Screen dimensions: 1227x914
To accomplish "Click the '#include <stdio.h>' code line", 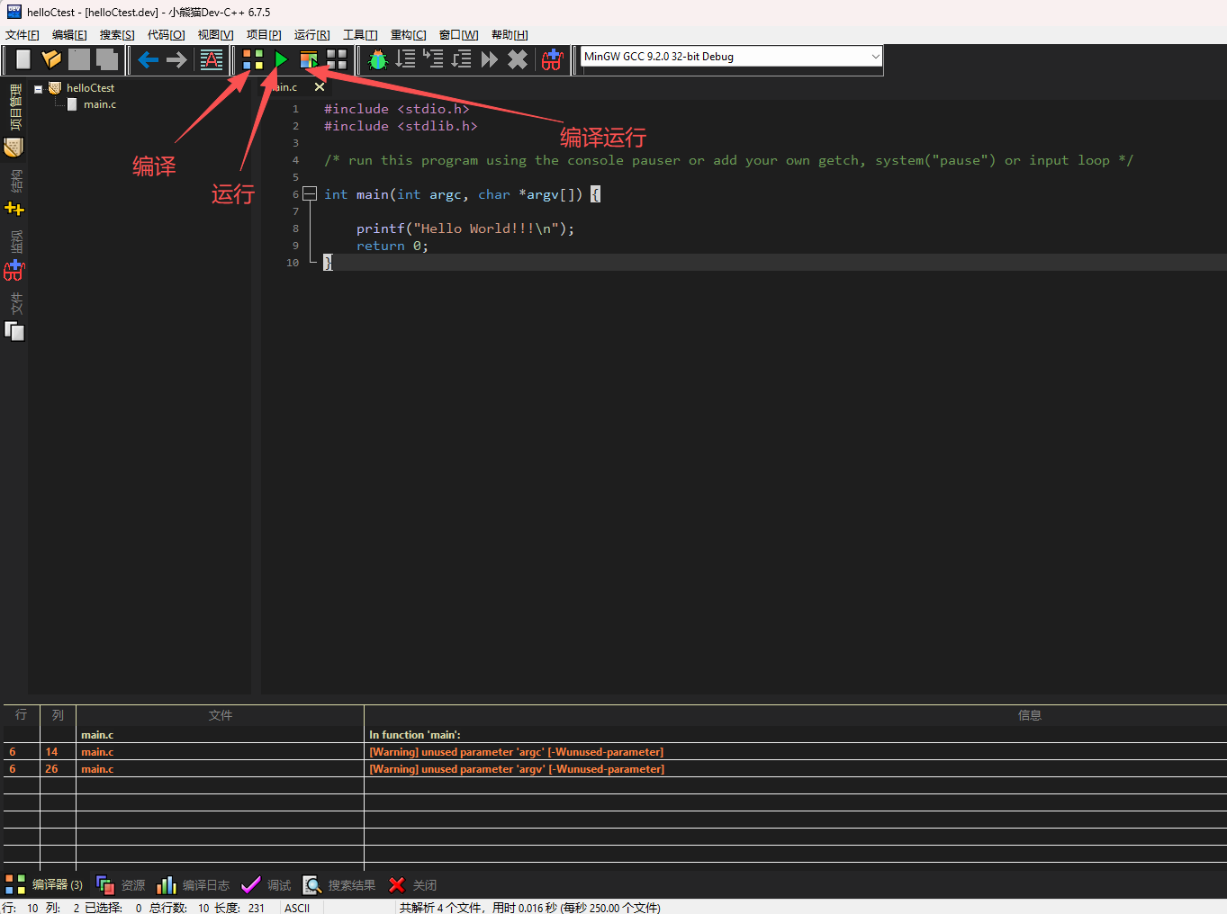I will tap(397, 109).
